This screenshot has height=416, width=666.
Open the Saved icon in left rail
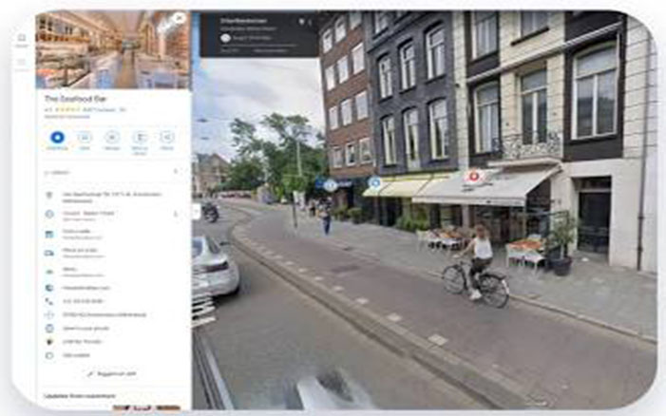(x=21, y=39)
